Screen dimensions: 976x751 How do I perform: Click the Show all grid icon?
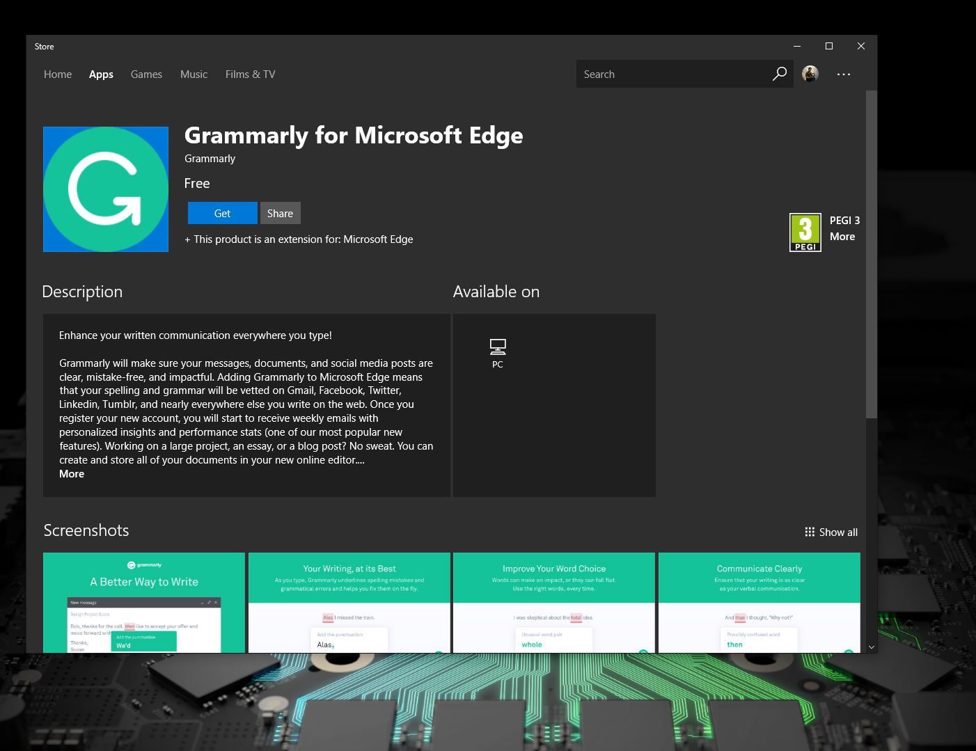810,532
